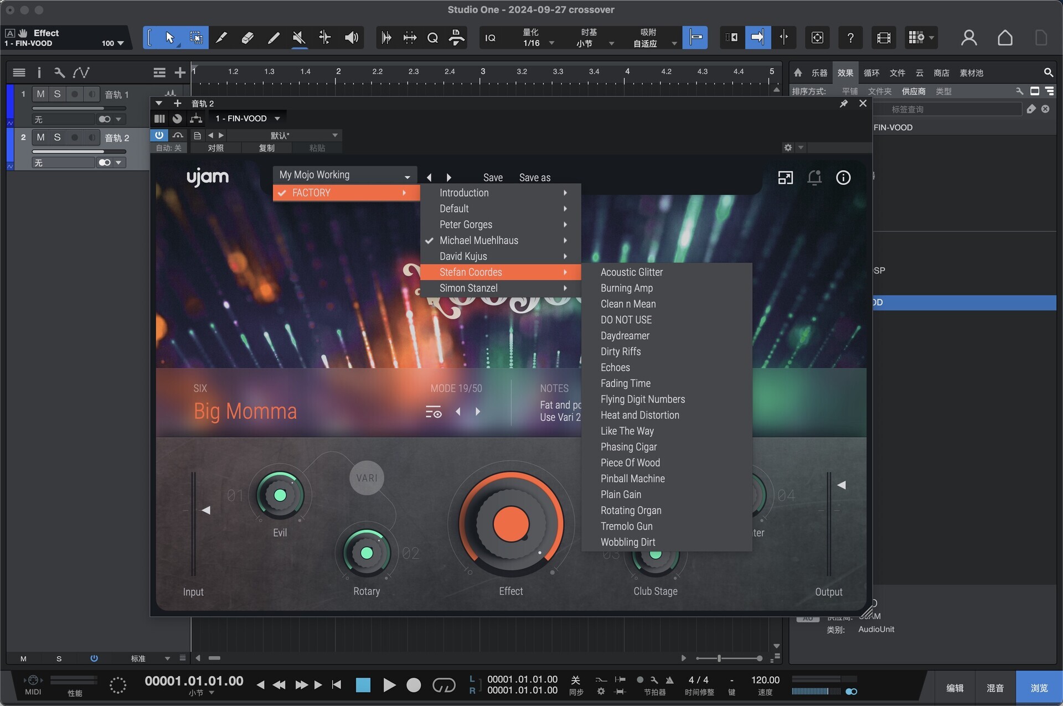Click the search magnifier in browser panel
1063x706 pixels.
point(1048,72)
